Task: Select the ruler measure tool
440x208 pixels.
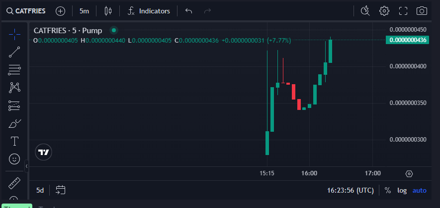Action: tap(14, 183)
